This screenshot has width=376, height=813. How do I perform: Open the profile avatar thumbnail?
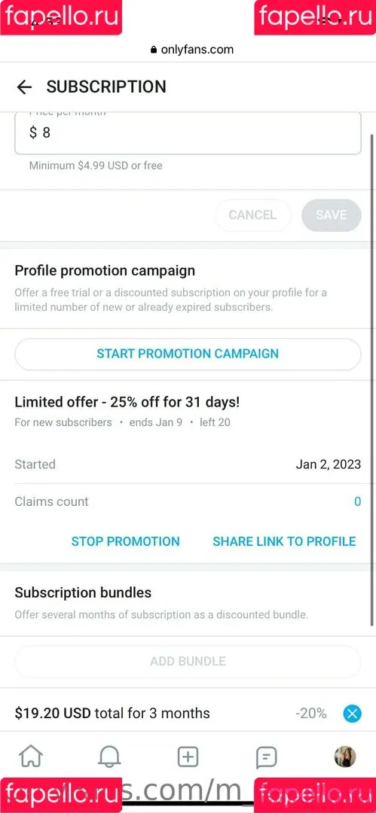(345, 757)
